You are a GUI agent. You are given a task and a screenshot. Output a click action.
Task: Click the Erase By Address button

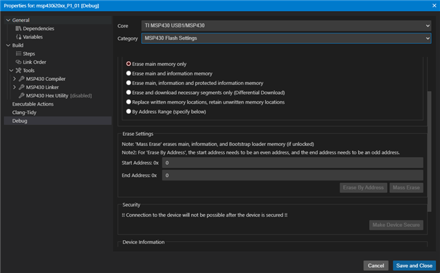364,187
